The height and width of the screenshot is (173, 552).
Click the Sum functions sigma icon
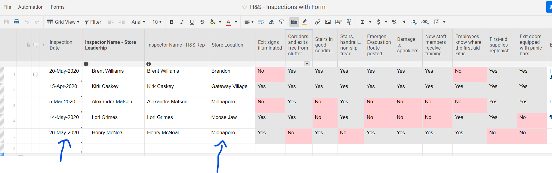pyautogui.click(x=363, y=22)
